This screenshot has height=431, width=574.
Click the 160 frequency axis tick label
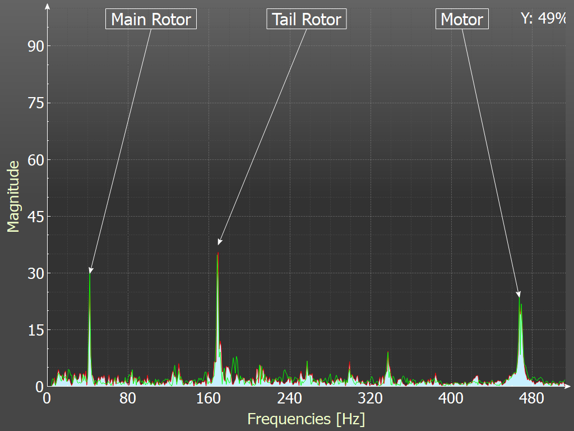tap(209, 398)
